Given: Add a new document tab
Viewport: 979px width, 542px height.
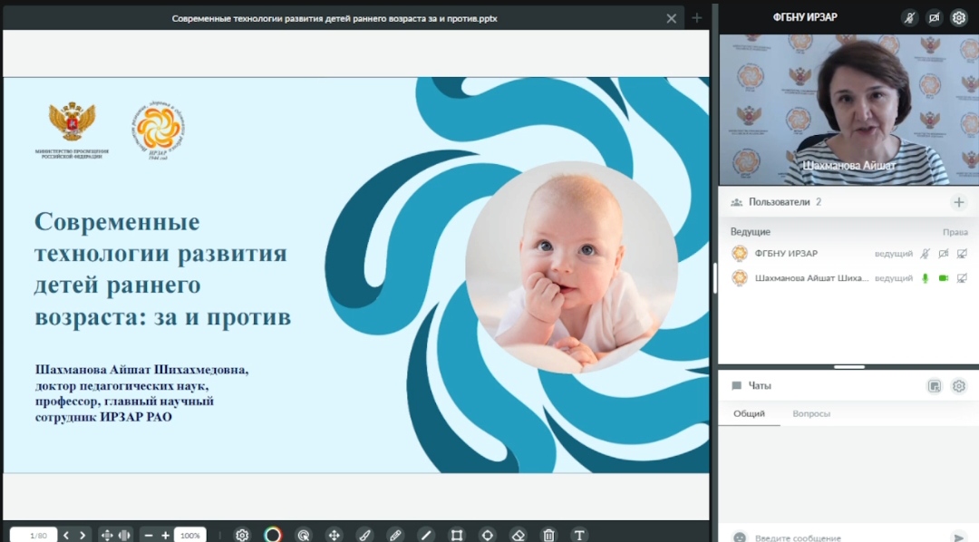Looking at the screenshot, I should click(x=697, y=17).
